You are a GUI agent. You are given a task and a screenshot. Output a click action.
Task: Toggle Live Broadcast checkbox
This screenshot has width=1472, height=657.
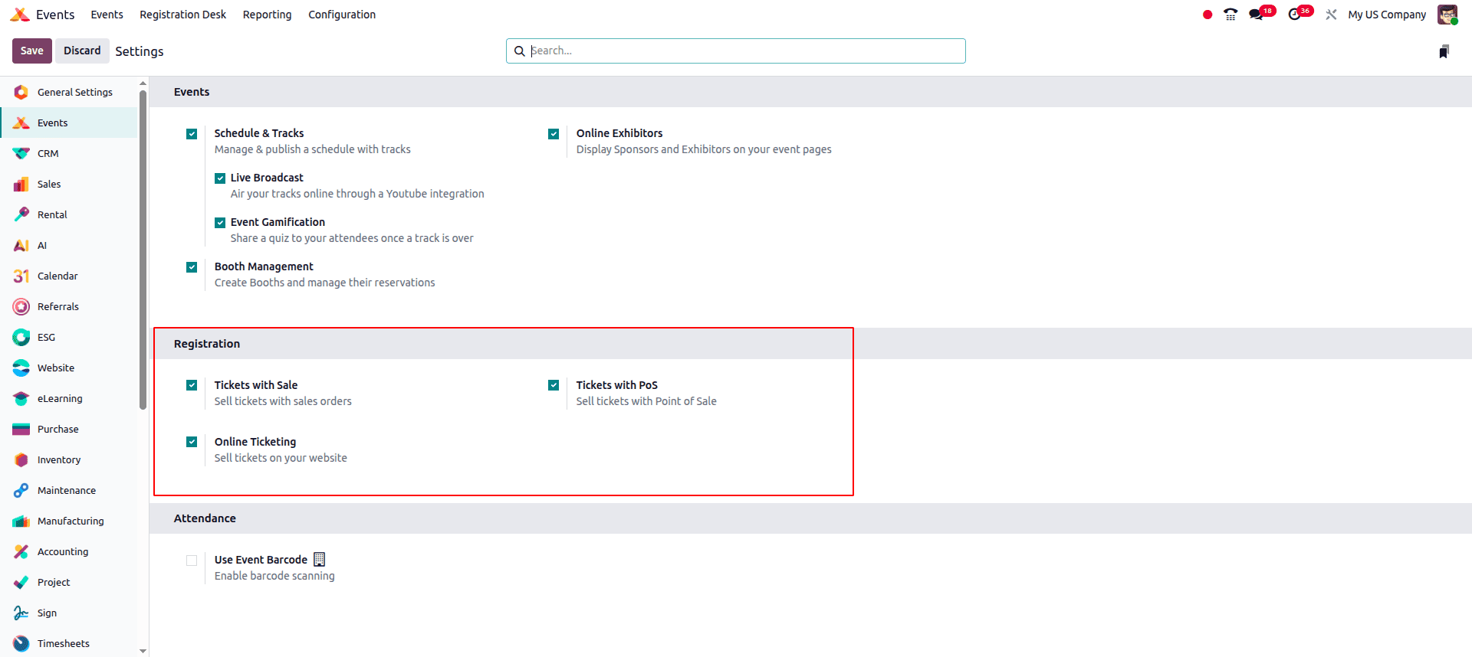click(220, 178)
